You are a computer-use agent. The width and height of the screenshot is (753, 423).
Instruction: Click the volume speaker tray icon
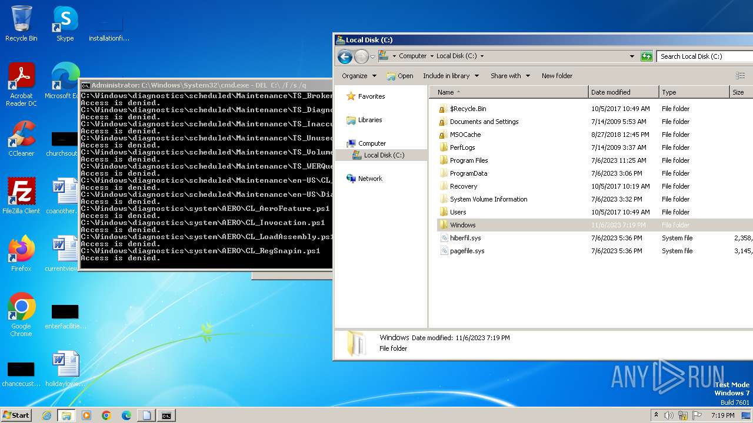[669, 415]
